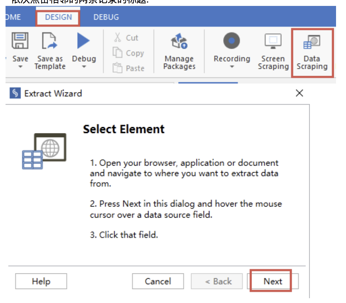
Task: Click Save as Template icon
Action: pyautogui.click(x=50, y=41)
